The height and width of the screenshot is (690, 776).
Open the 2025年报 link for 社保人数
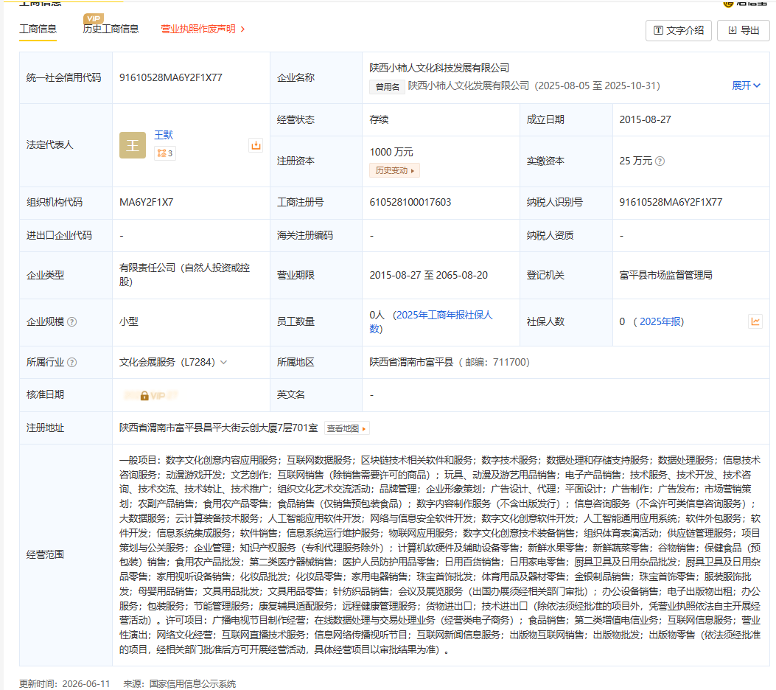pyautogui.click(x=660, y=321)
